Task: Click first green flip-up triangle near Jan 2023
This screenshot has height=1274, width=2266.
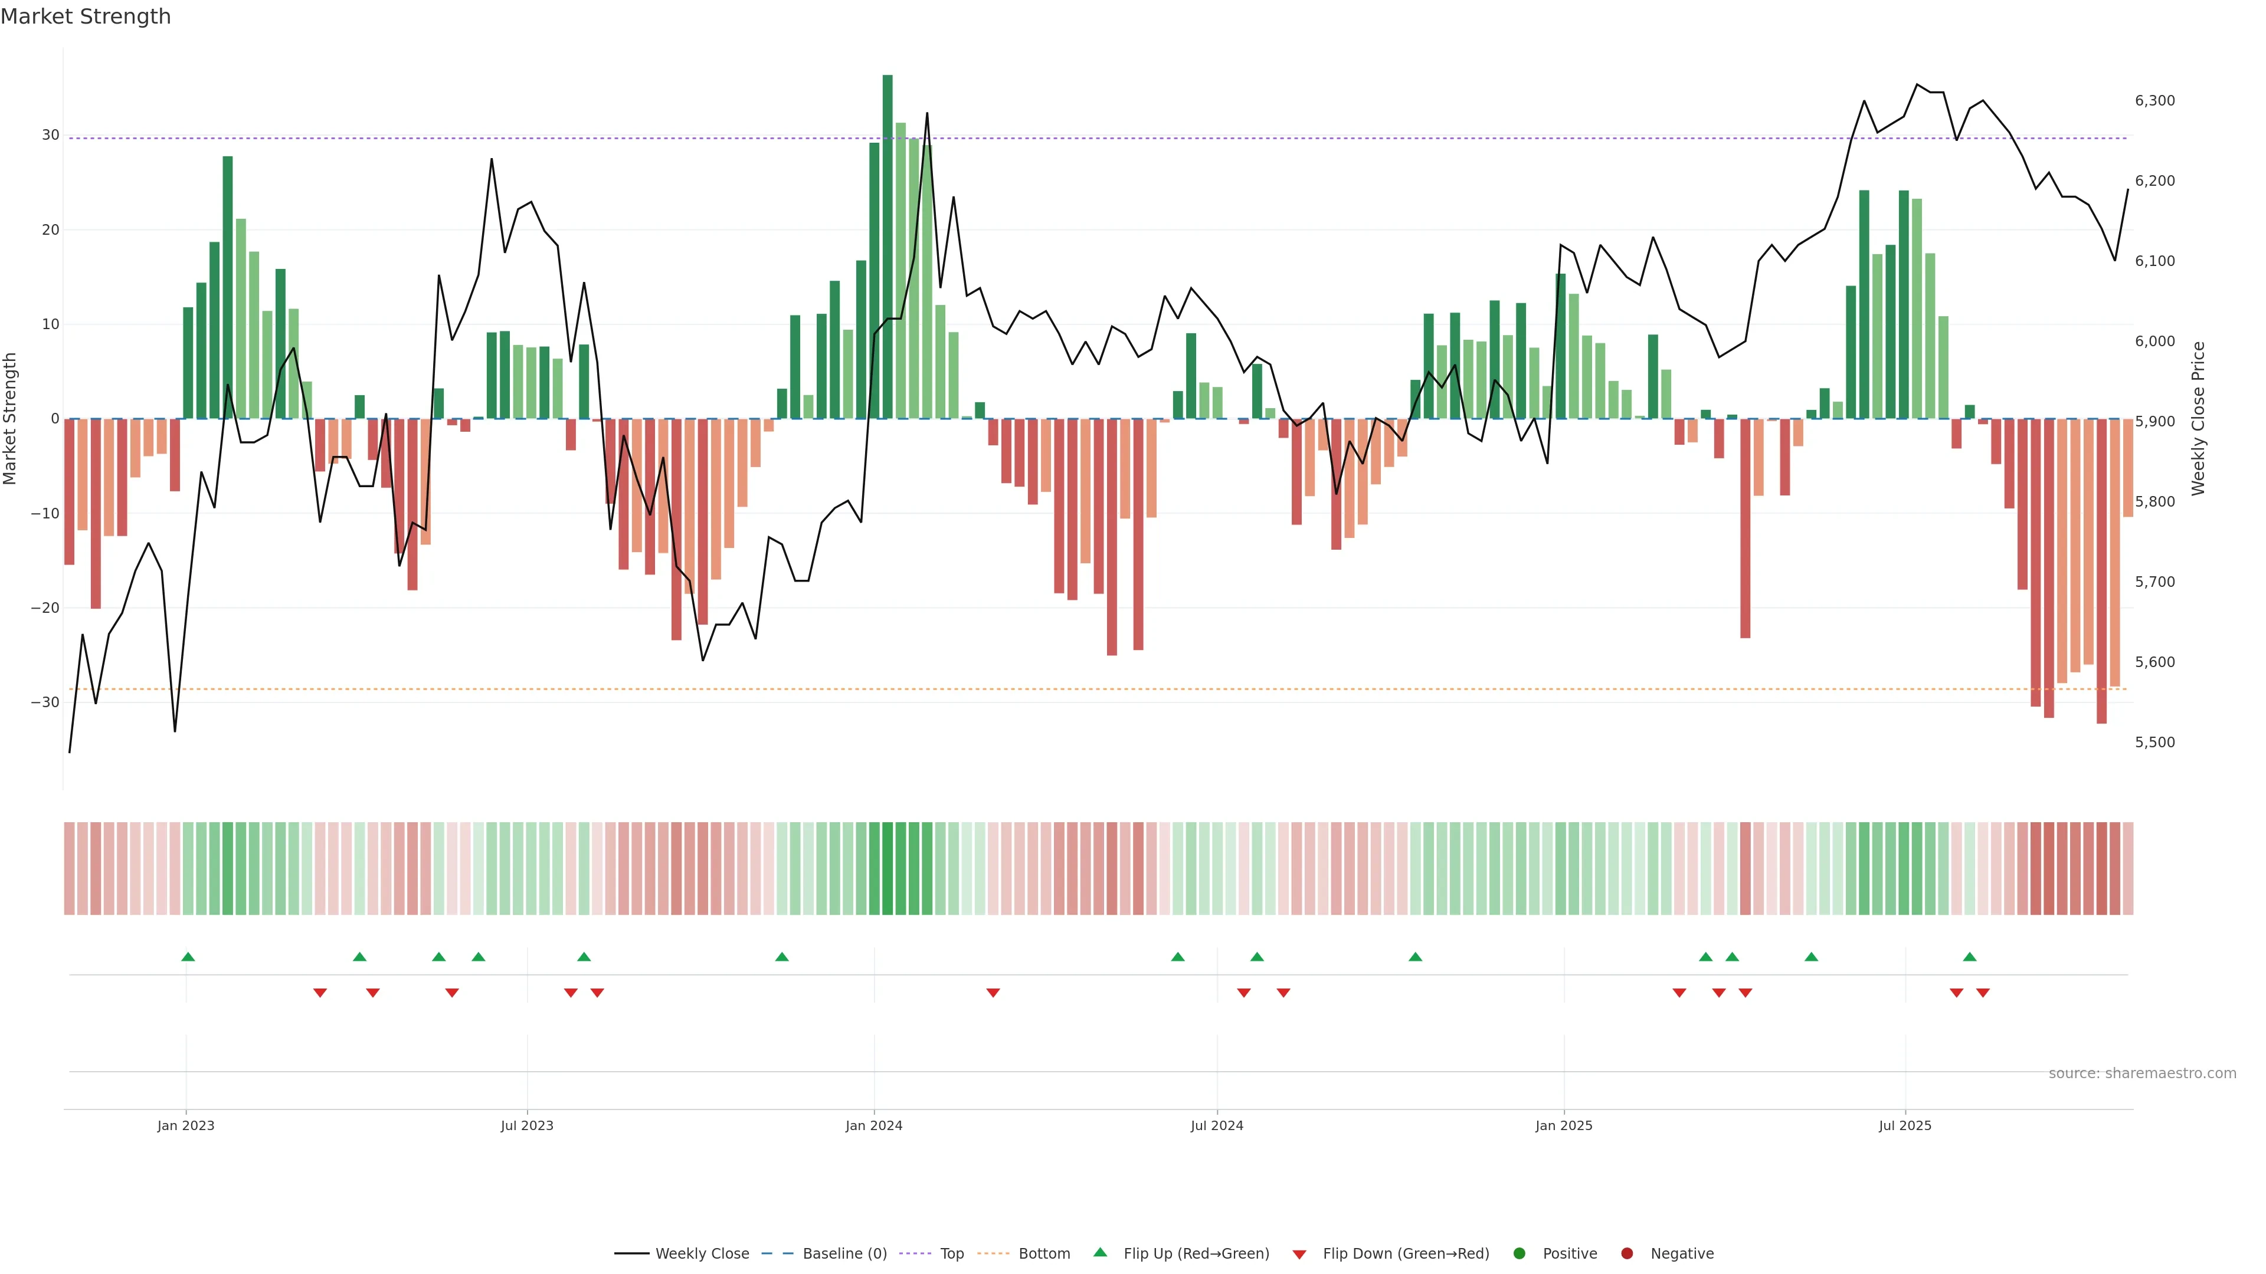Action: 188,957
